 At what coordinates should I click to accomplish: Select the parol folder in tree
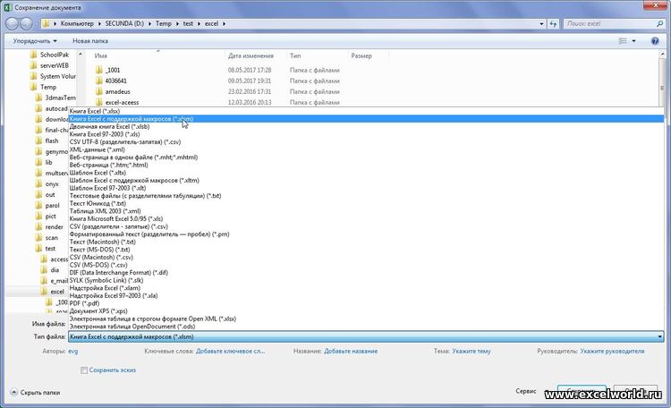point(52,206)
